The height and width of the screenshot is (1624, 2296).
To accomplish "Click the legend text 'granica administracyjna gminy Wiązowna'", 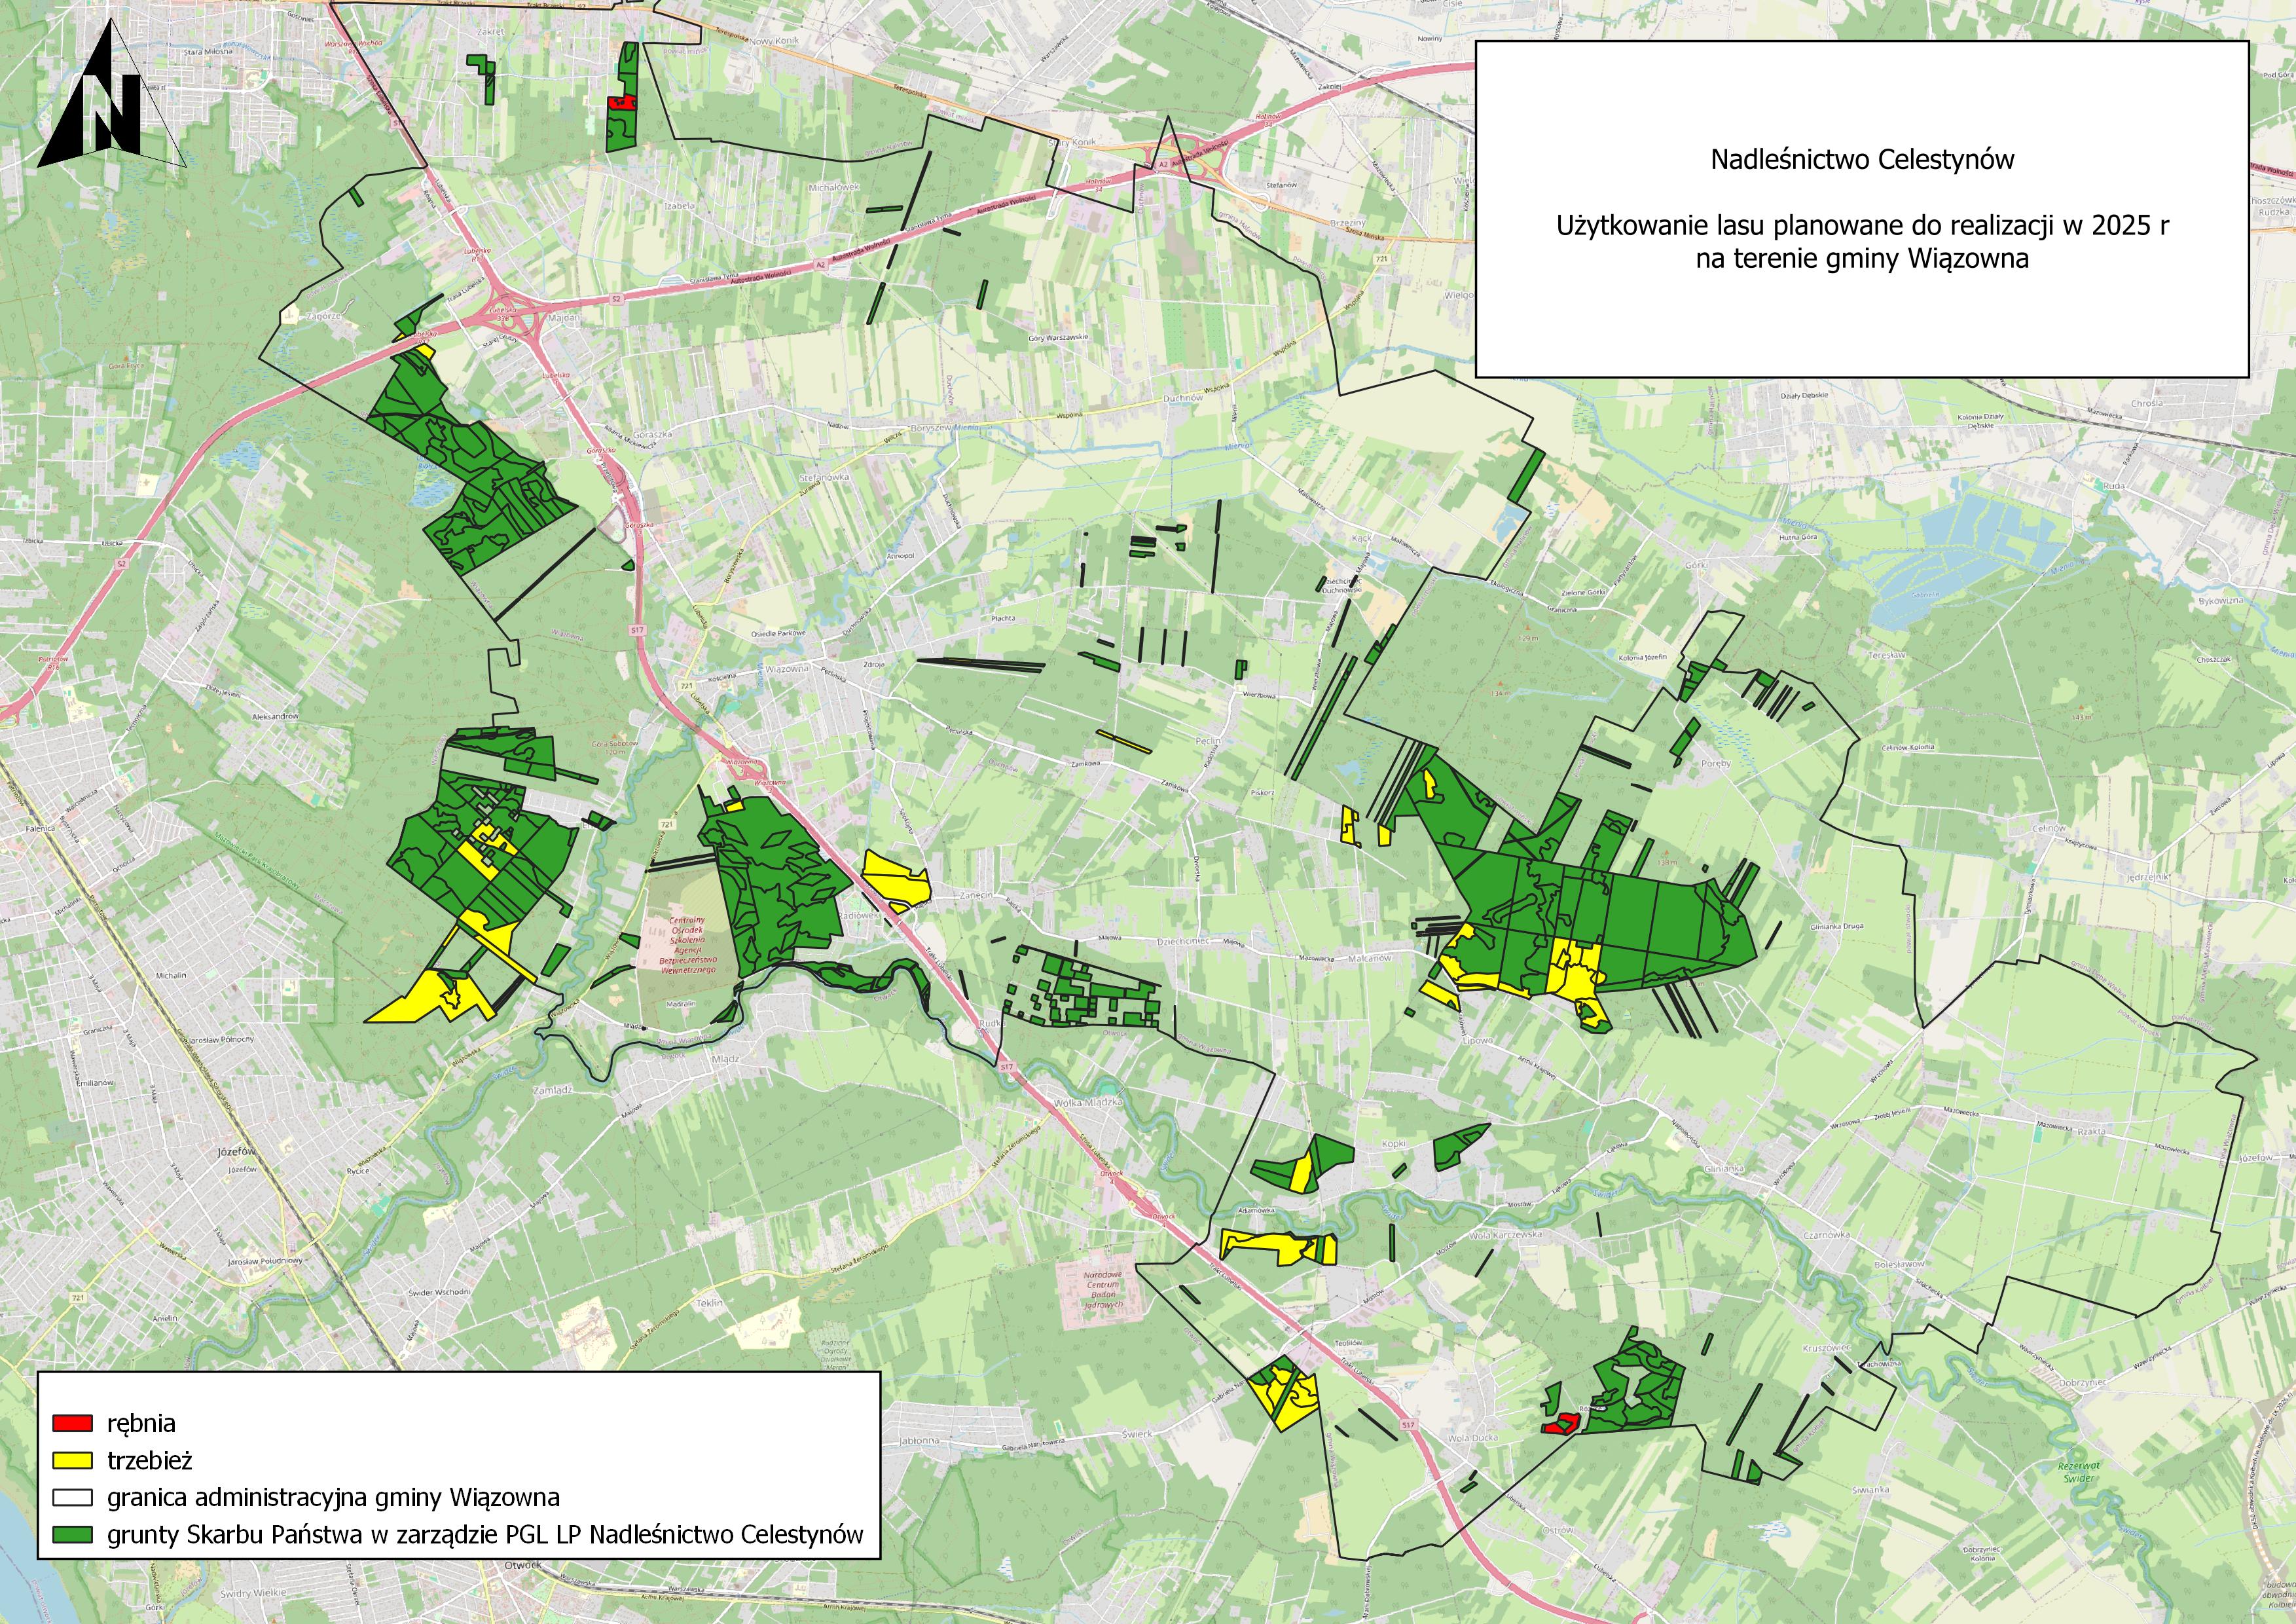I will (x=333, y=1497).
